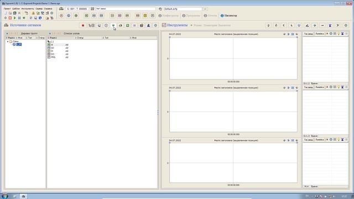354x199 pixels.
Task: Click the green heart icon under the cursor
Action: coord(113,25)
